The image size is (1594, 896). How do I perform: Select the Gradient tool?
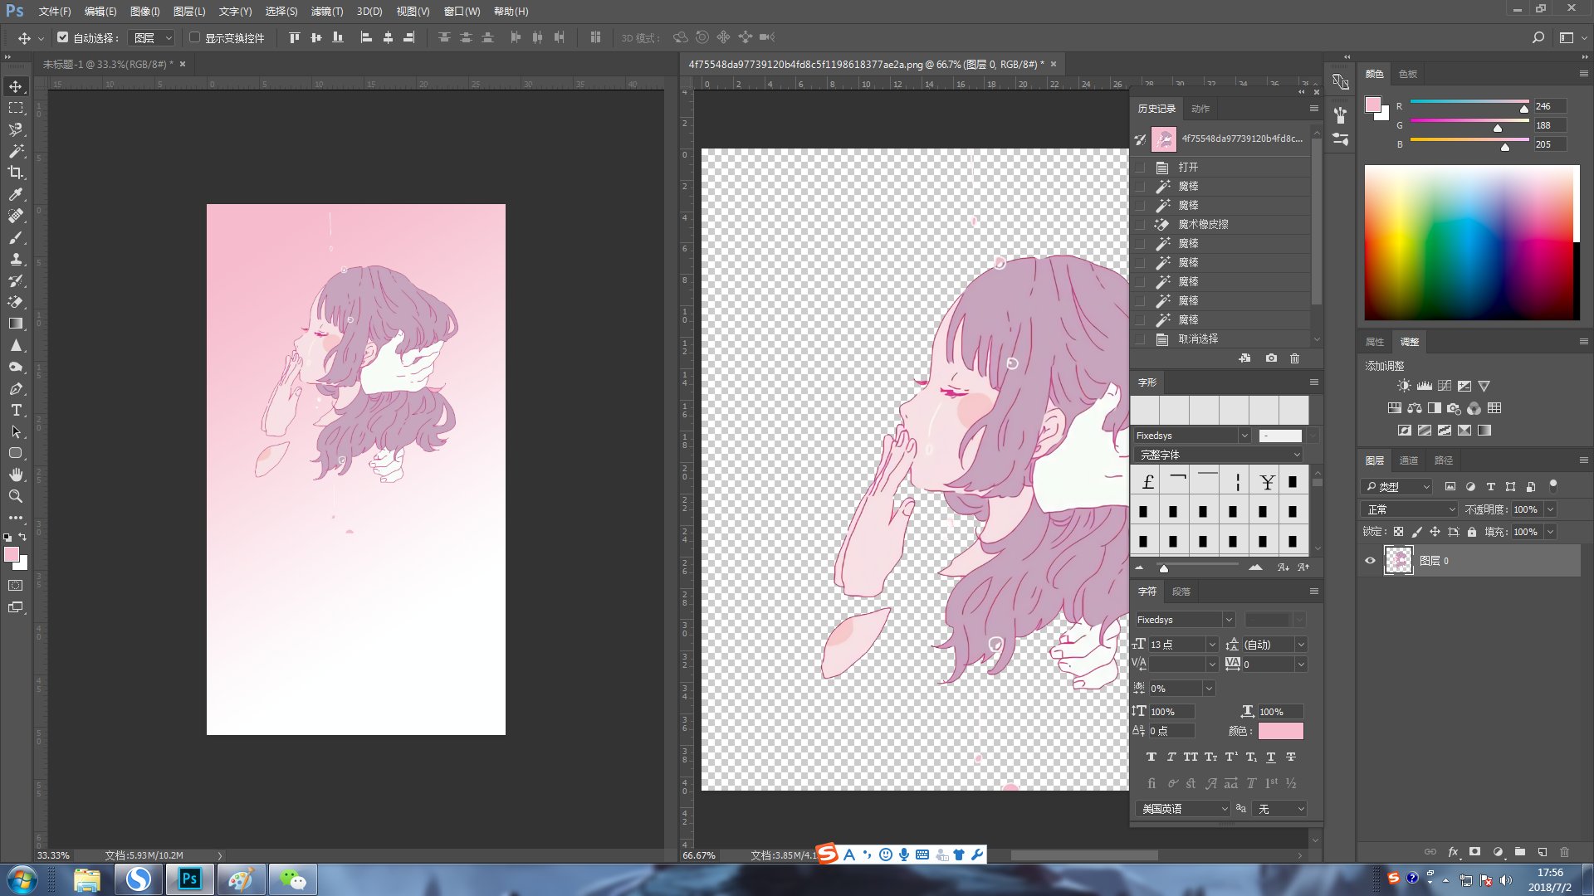[16, 324]
